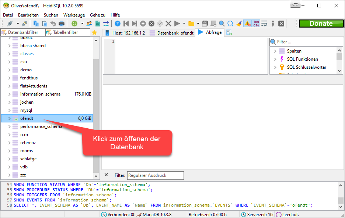The height and width of the screenshot is (218, 345).
Task: Expand the information_schema tree node
Action: point(9,94)
